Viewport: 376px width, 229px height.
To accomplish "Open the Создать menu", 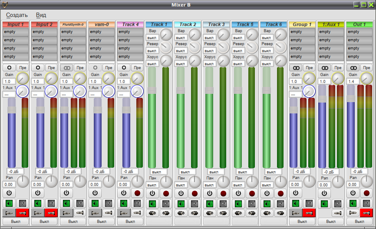I will [x=17, y=15].
